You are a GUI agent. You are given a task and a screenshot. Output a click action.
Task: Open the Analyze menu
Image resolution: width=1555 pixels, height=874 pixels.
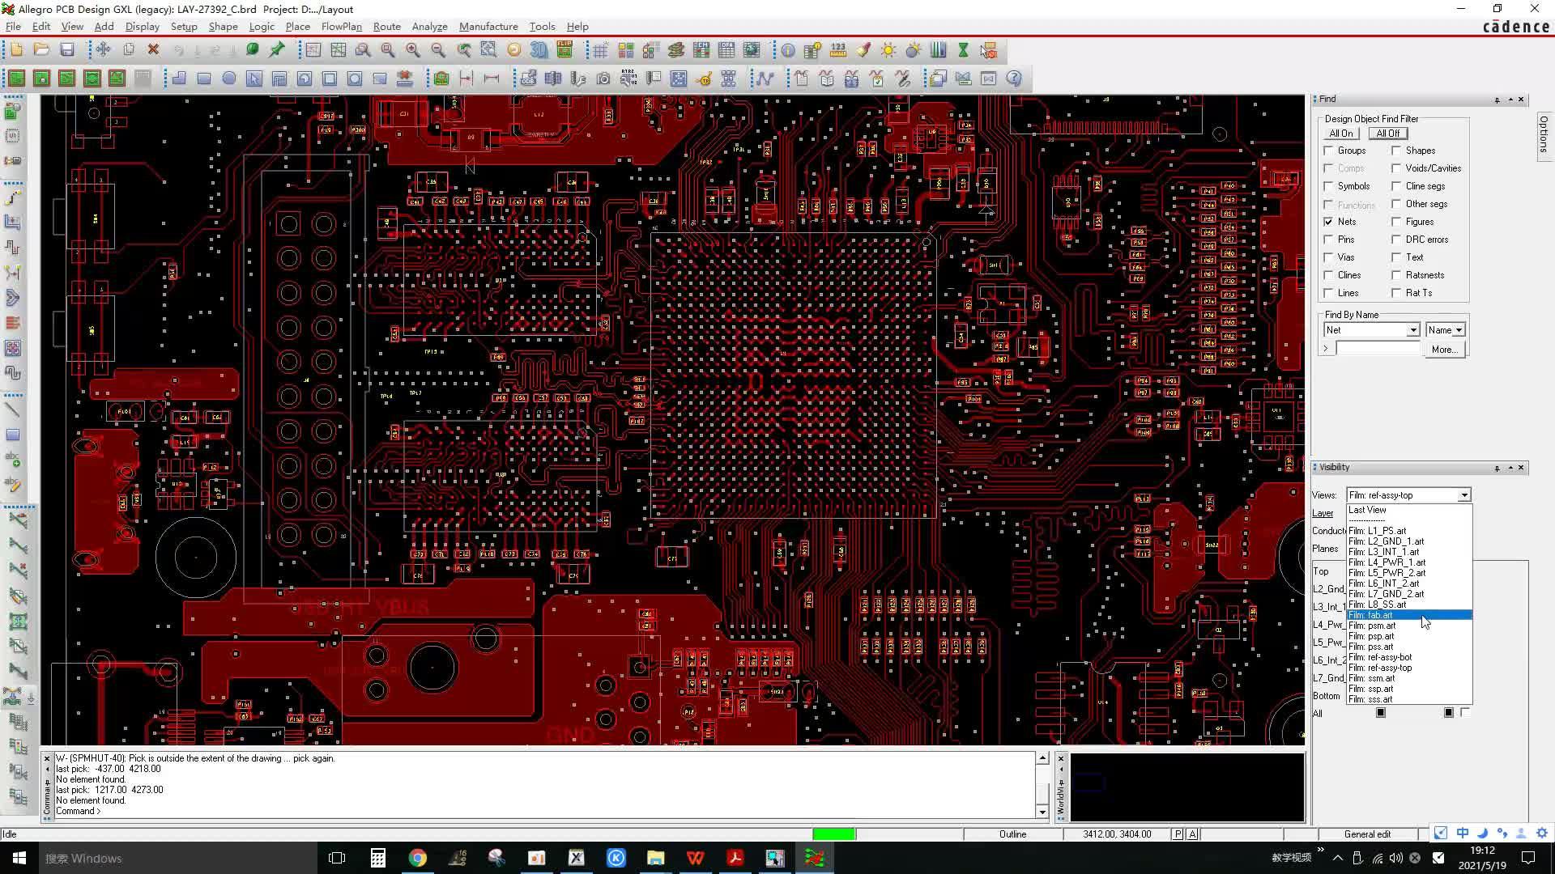point(430,27)
